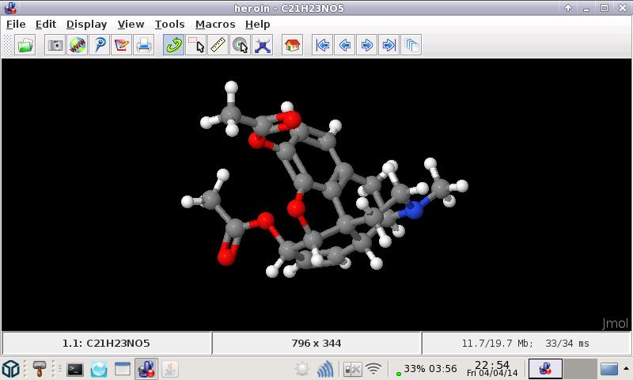This screenshot has height=380, width=633.
Task: Open the window manager icon in taskbar
Action: 123,369
